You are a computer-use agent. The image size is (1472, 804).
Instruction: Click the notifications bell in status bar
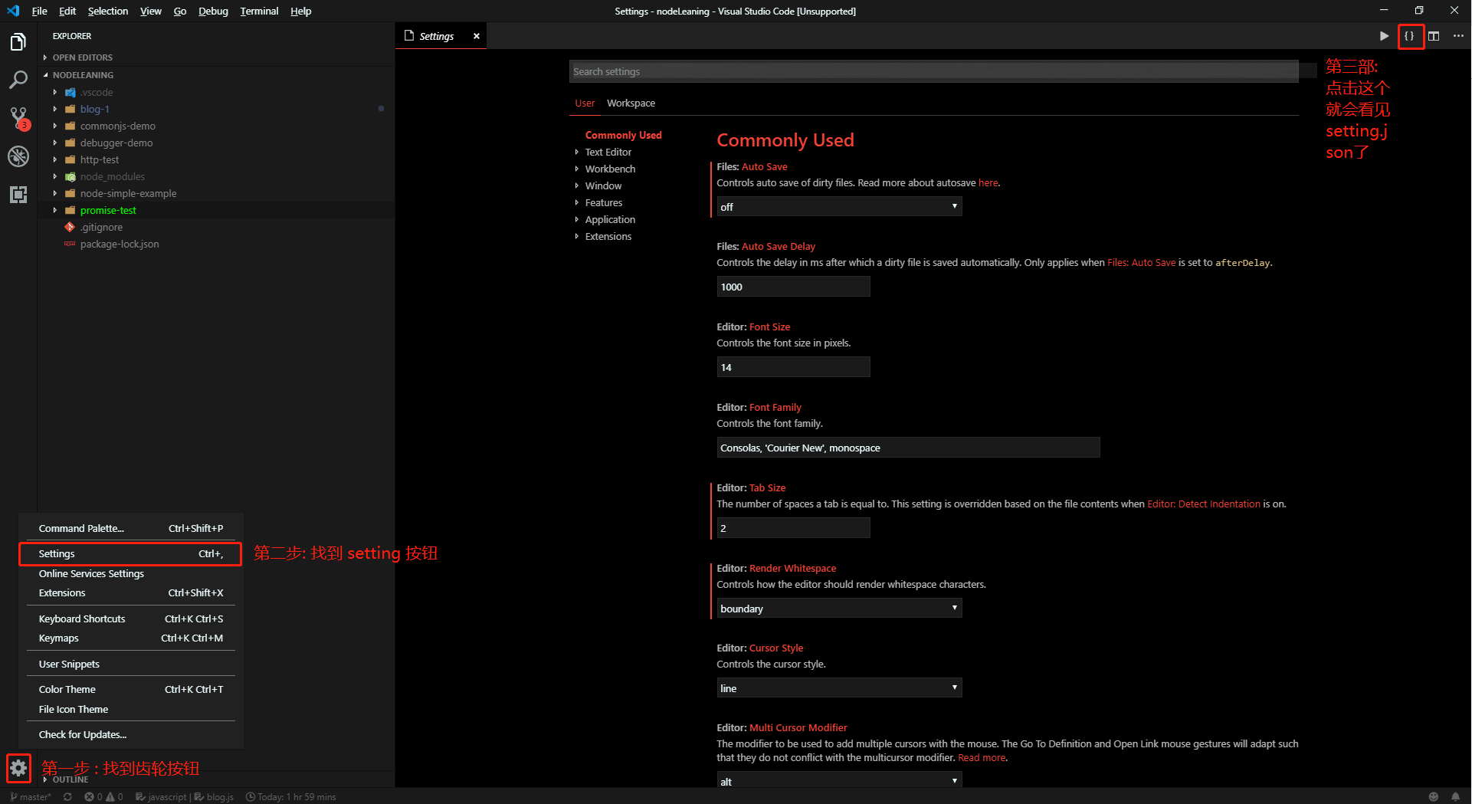1455,797
